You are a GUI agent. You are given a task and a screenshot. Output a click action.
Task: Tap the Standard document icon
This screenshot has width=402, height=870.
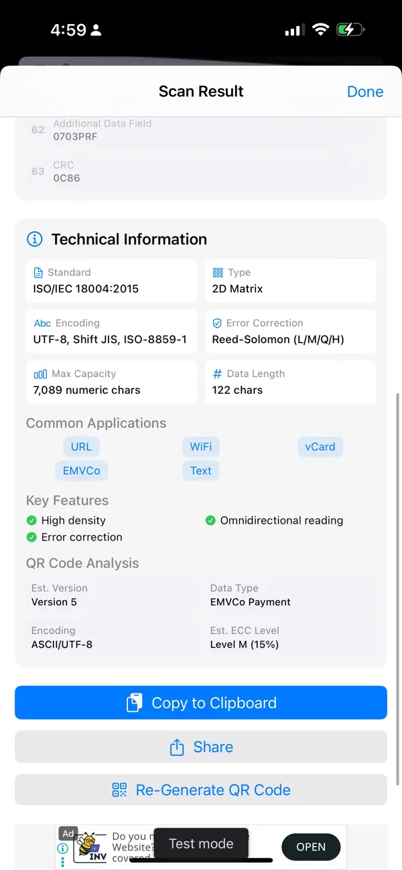[x=37, y=272]
